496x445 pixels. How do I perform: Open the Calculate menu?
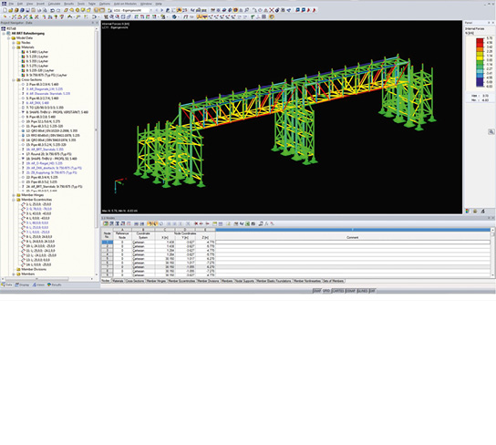point(54,4)
